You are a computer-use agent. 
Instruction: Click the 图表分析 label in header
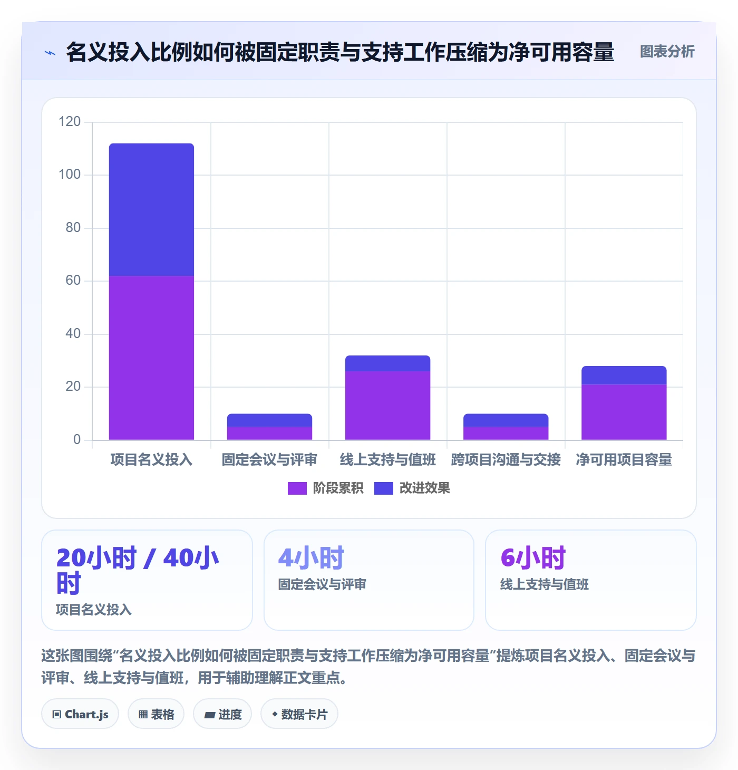click(667, 52)
